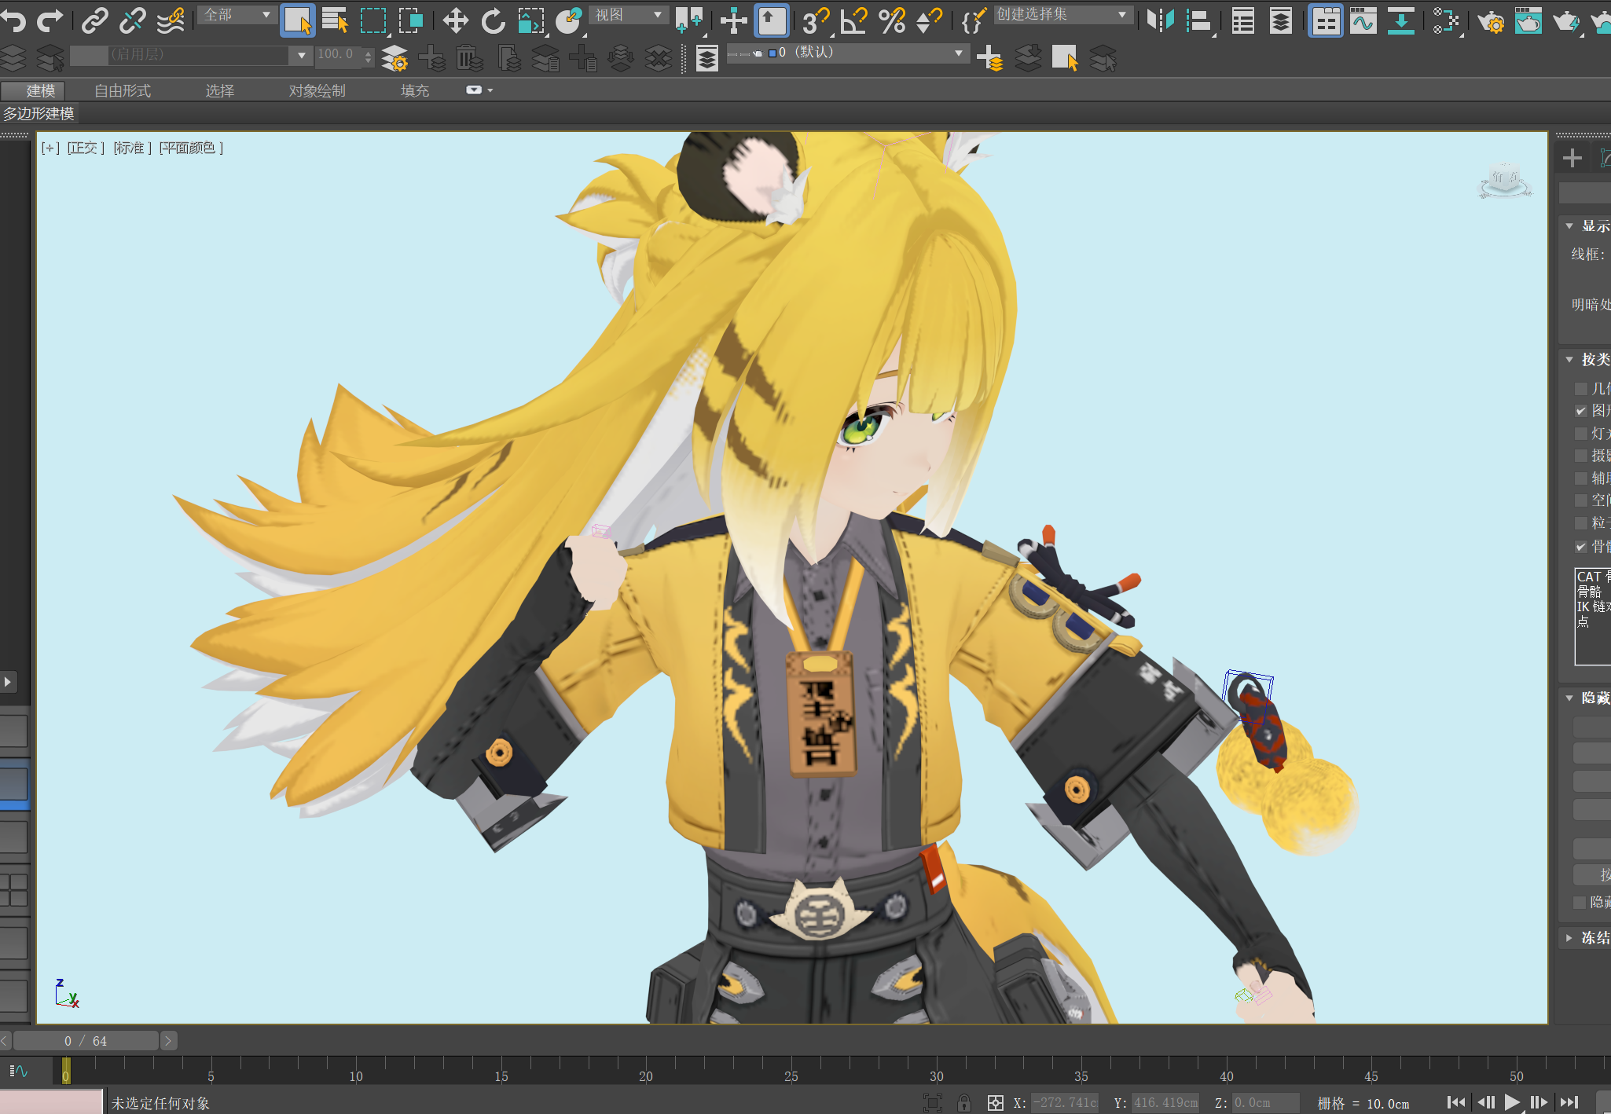
Task: Open the 全部 selection filter dropdown
Action: (236, 15)
